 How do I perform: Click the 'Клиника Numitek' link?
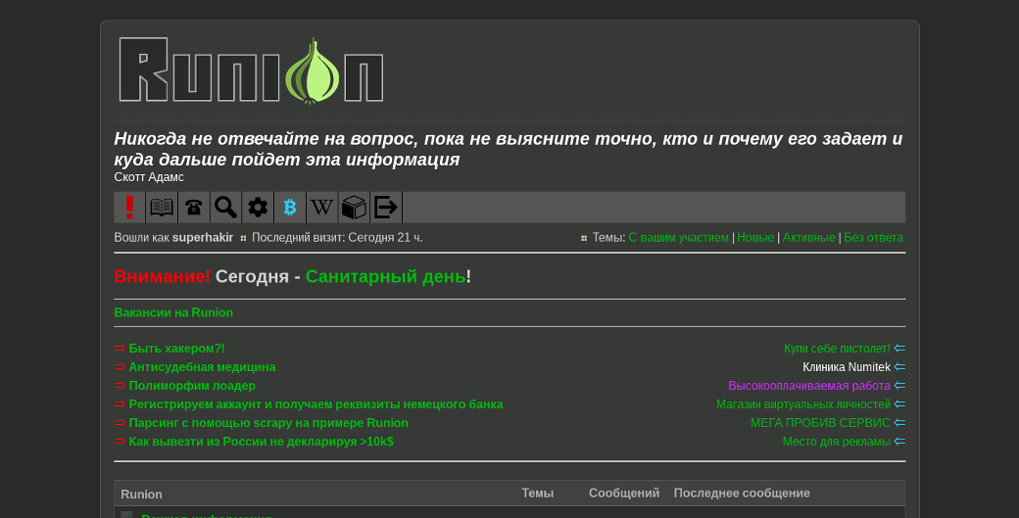(x=847, y=367)
